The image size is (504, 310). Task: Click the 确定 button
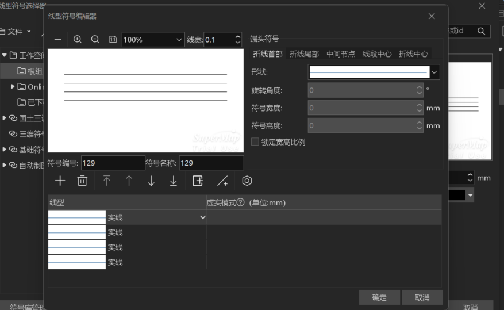pos(379,297)
